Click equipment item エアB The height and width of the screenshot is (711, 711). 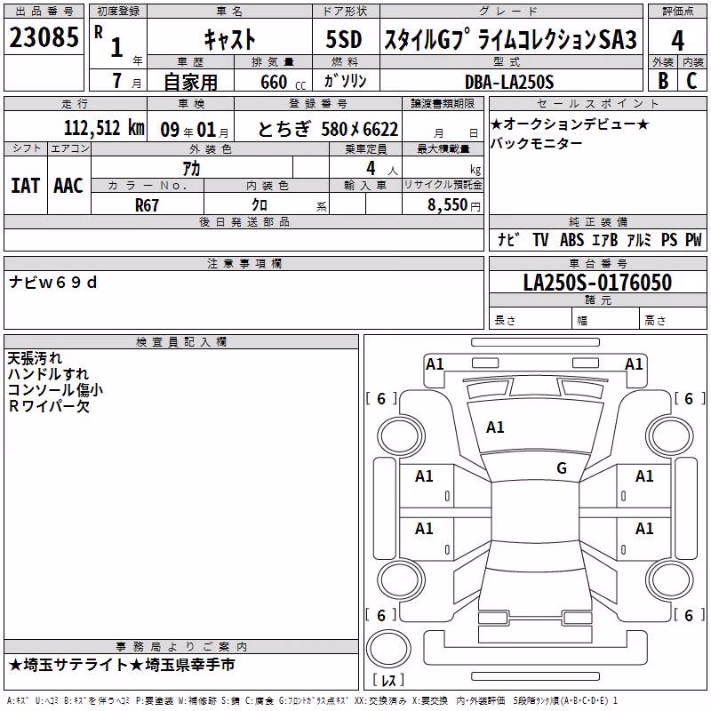605,240
